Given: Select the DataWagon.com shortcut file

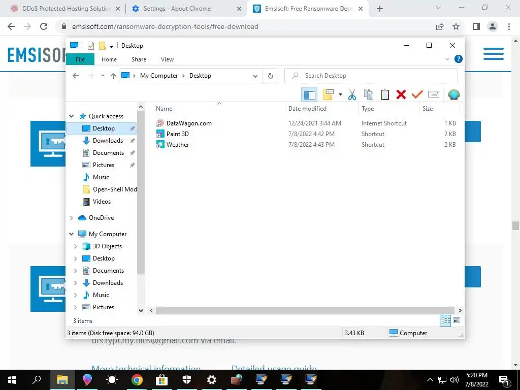Looking at the screenshot, I should 184,123.
